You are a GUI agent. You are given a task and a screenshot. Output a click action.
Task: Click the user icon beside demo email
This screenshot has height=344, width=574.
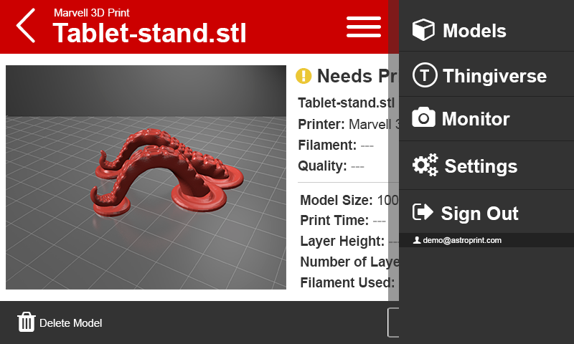pos(417,240)
